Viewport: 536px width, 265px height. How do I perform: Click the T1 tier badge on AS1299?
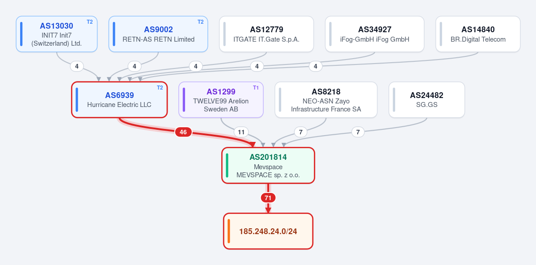[x=256, y=88]
